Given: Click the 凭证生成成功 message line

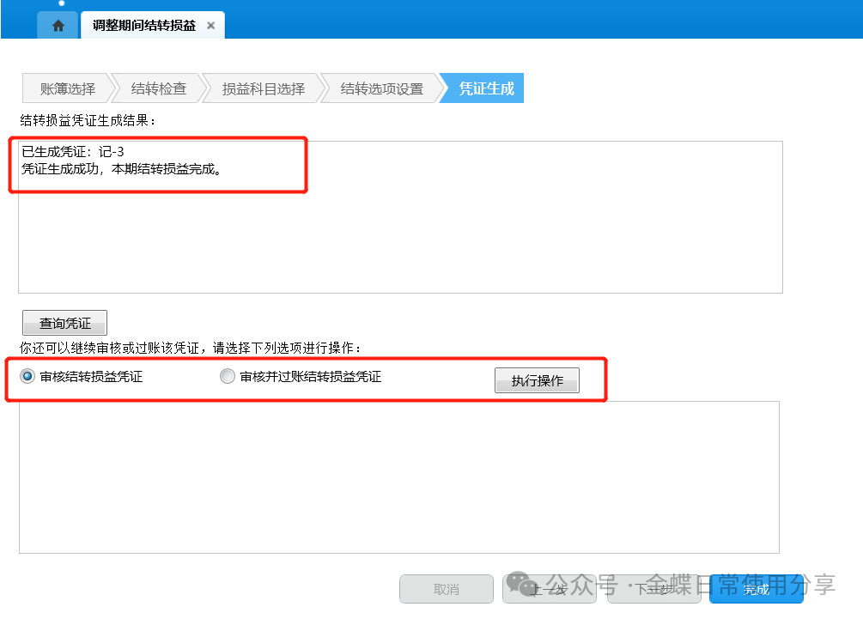Looking at the screenshot, I should 122,169.
